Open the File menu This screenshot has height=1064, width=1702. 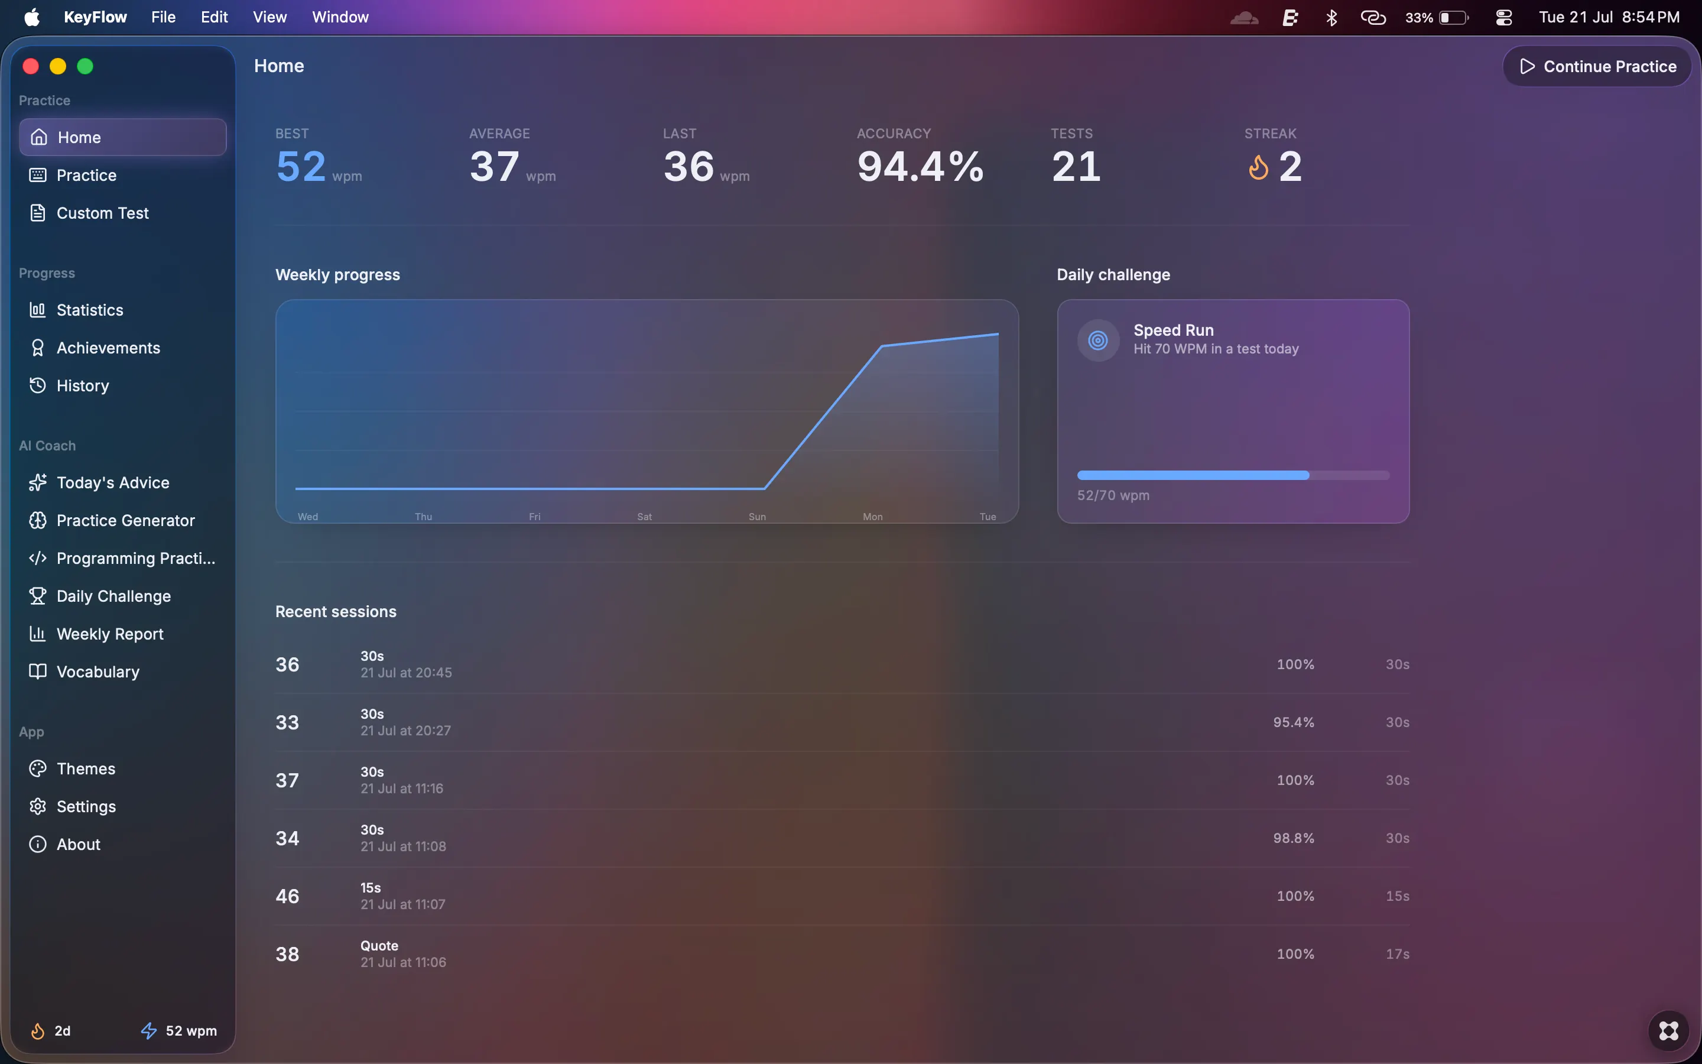click(x=163, y=17)
